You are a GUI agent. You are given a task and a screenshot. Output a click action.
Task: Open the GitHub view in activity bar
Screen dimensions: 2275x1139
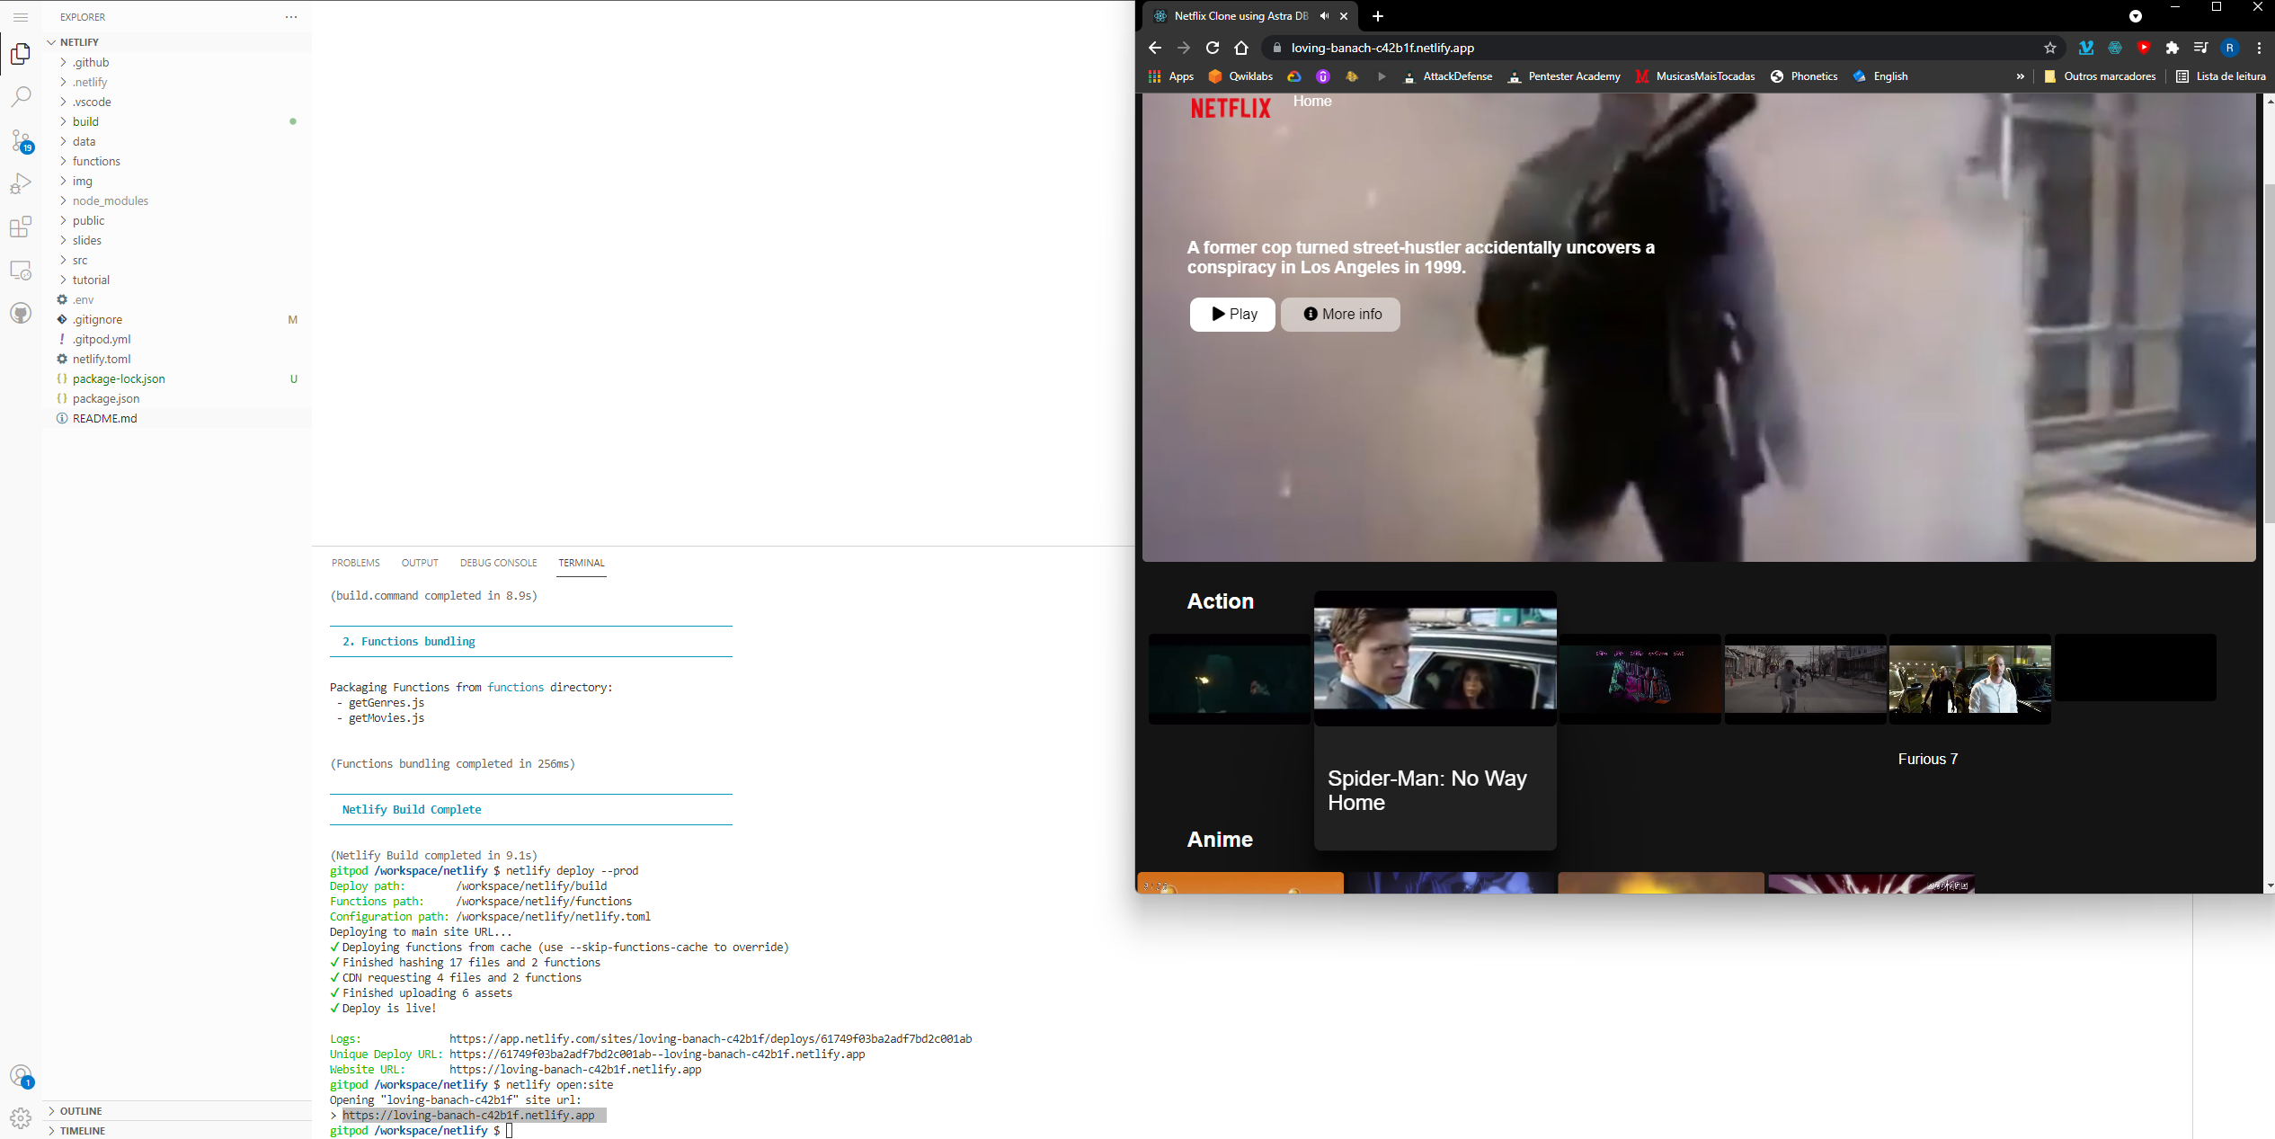tap(21, 313)
